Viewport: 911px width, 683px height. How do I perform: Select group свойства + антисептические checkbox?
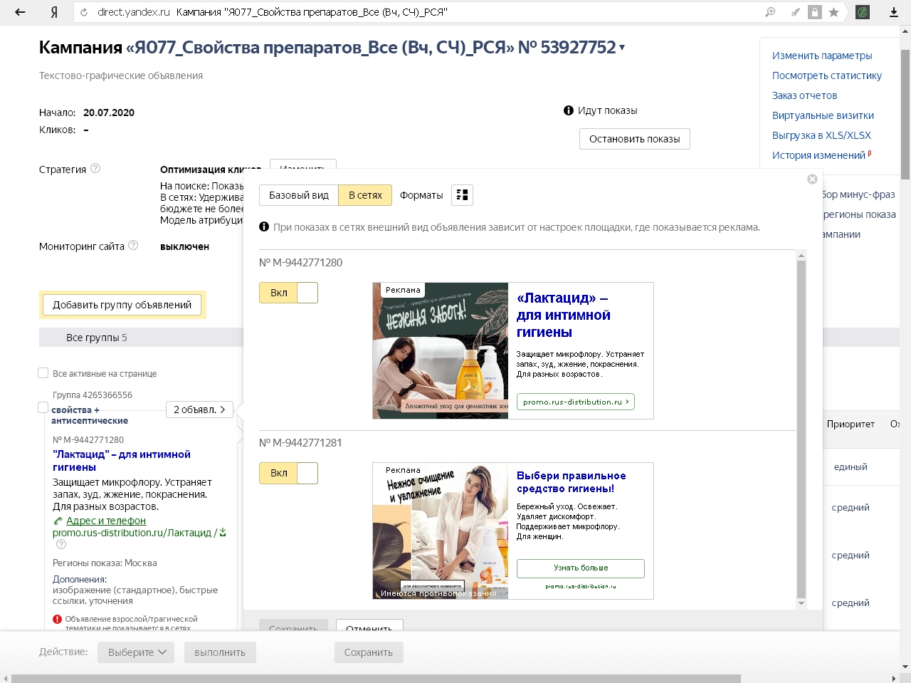(x=43, y=408)
